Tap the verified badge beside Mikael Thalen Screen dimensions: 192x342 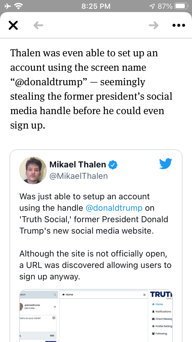113,165
